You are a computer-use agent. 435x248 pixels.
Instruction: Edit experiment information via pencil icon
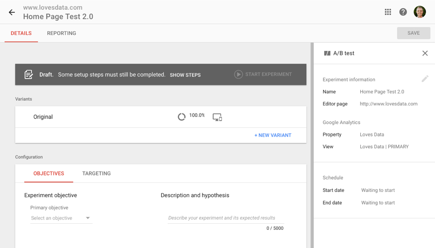coord(425,79)
